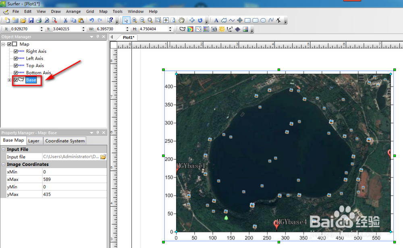Create a new Base Map
Viewport: 403px width, 248px height.
click(x=183, y=29)
